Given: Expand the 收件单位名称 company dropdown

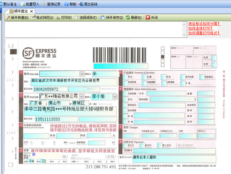Looking at the screenshot, I should (x=82, y=96).
